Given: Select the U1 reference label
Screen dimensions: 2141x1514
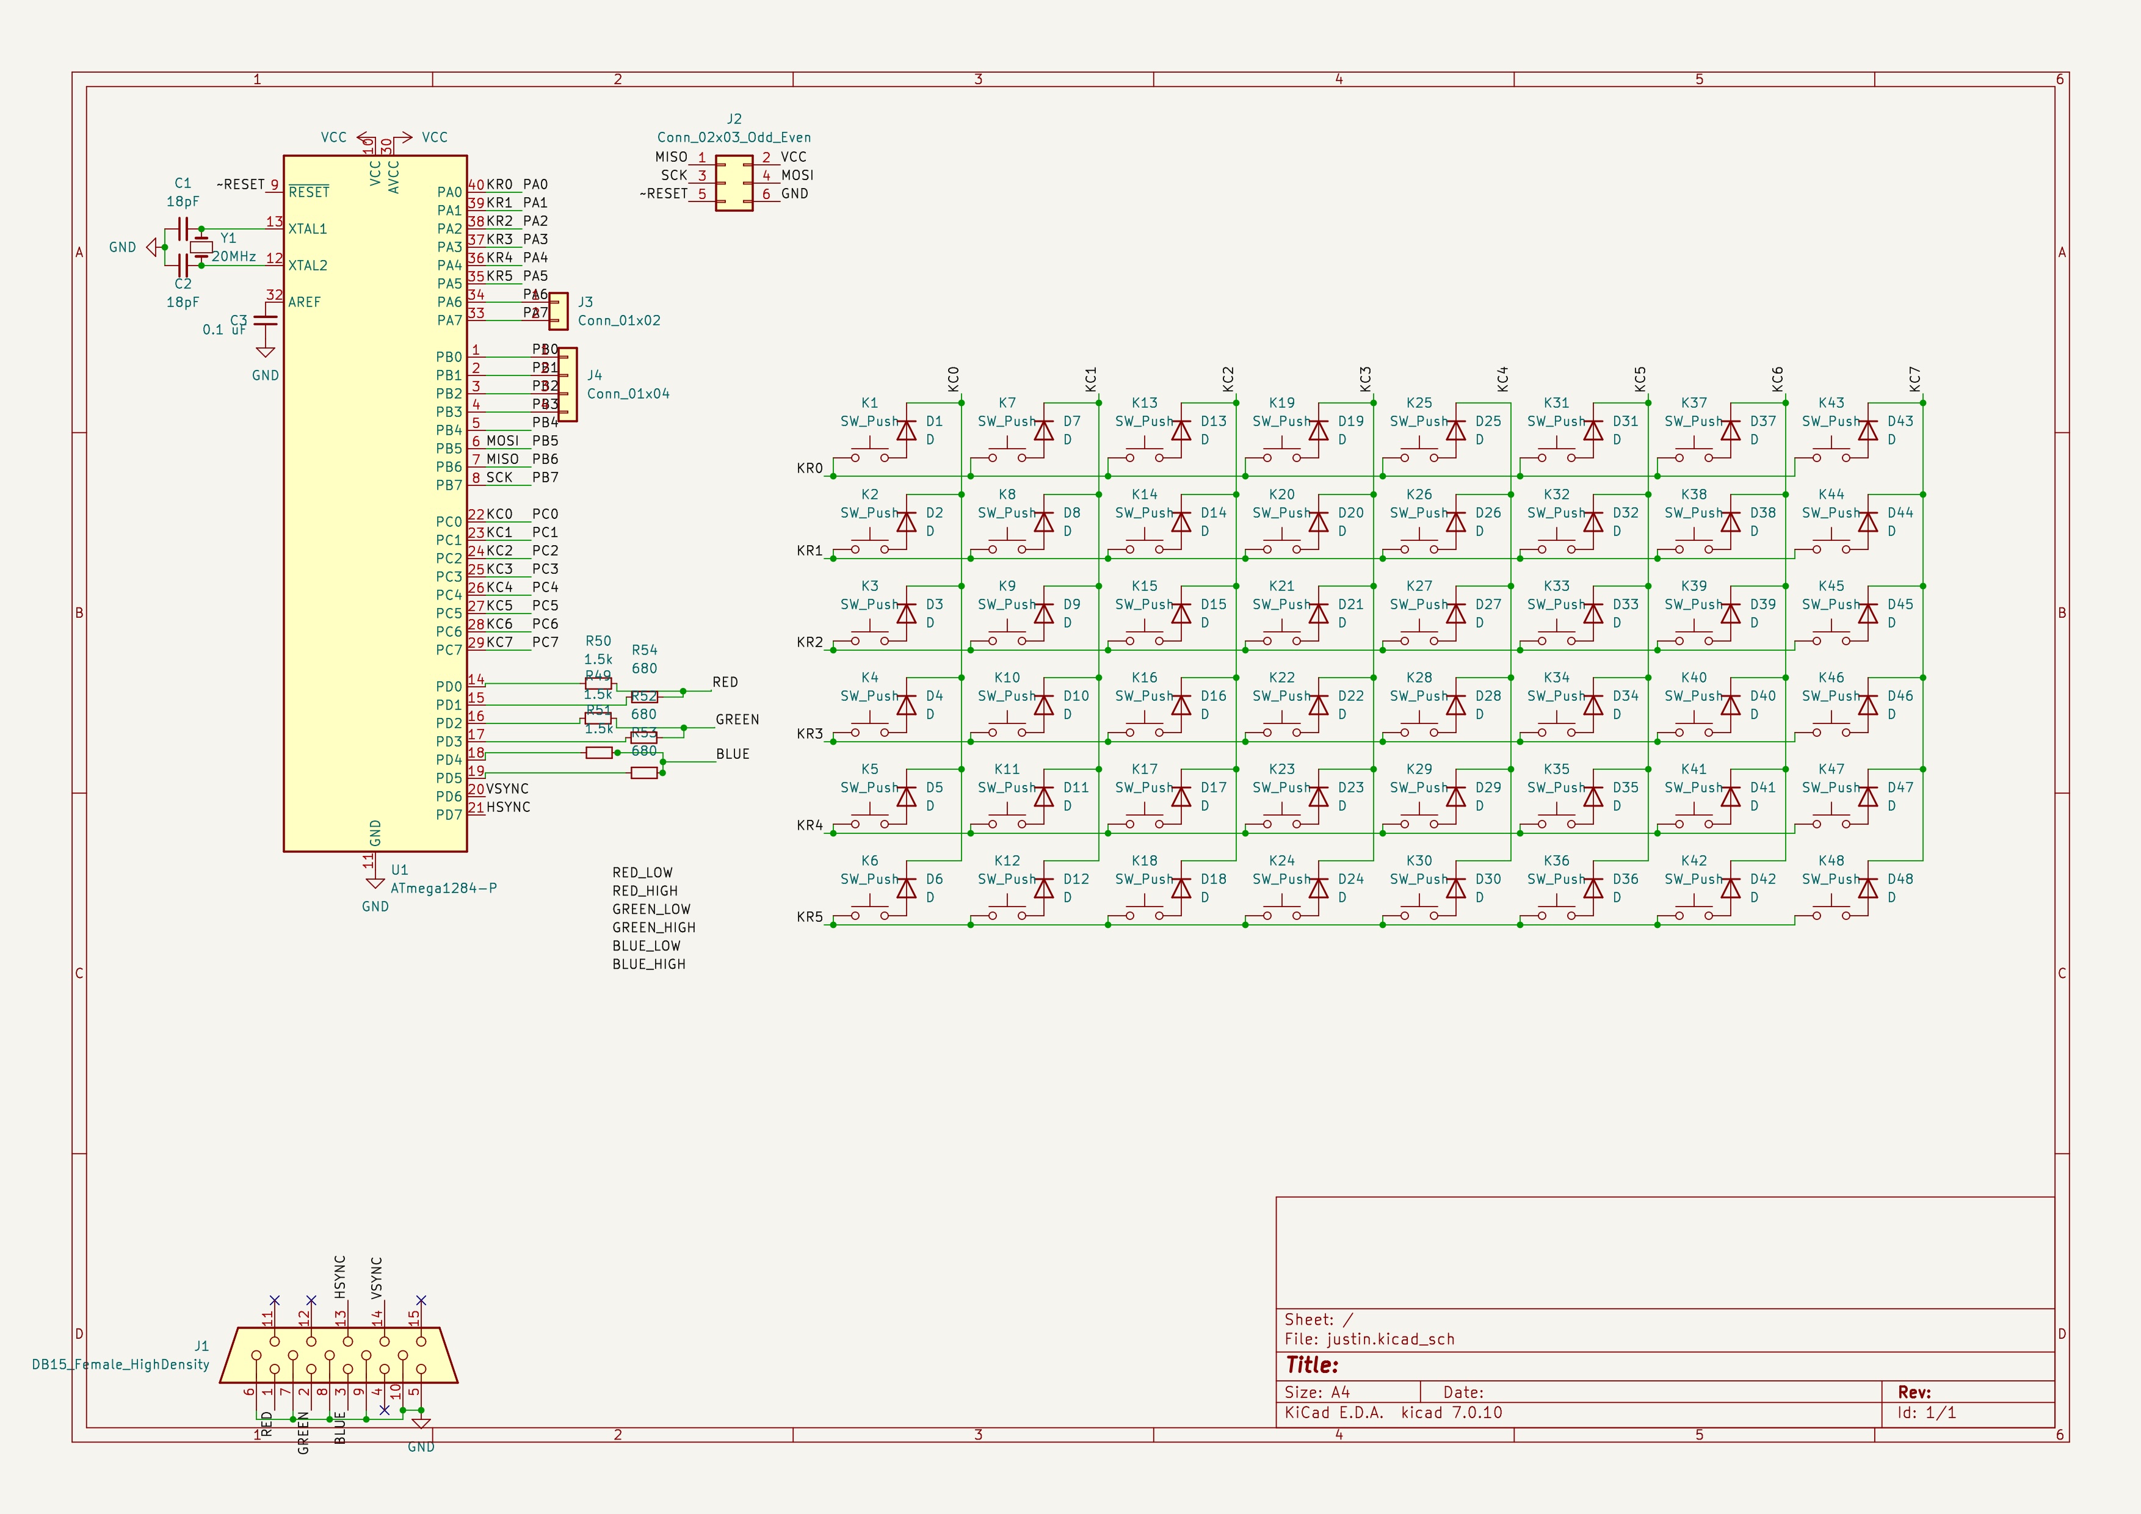Looking at the screenshot, I should (x=399, y=870).
